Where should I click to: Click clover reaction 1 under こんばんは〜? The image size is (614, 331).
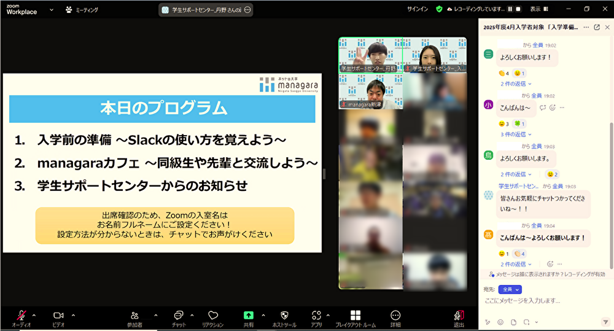tap(519, 124)
